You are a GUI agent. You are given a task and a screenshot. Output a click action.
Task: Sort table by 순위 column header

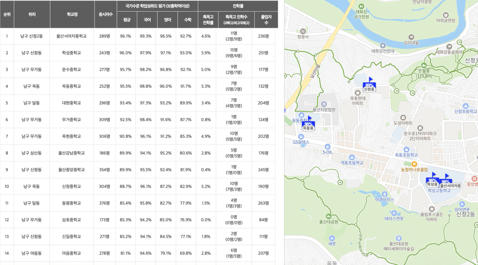(7, 14)
